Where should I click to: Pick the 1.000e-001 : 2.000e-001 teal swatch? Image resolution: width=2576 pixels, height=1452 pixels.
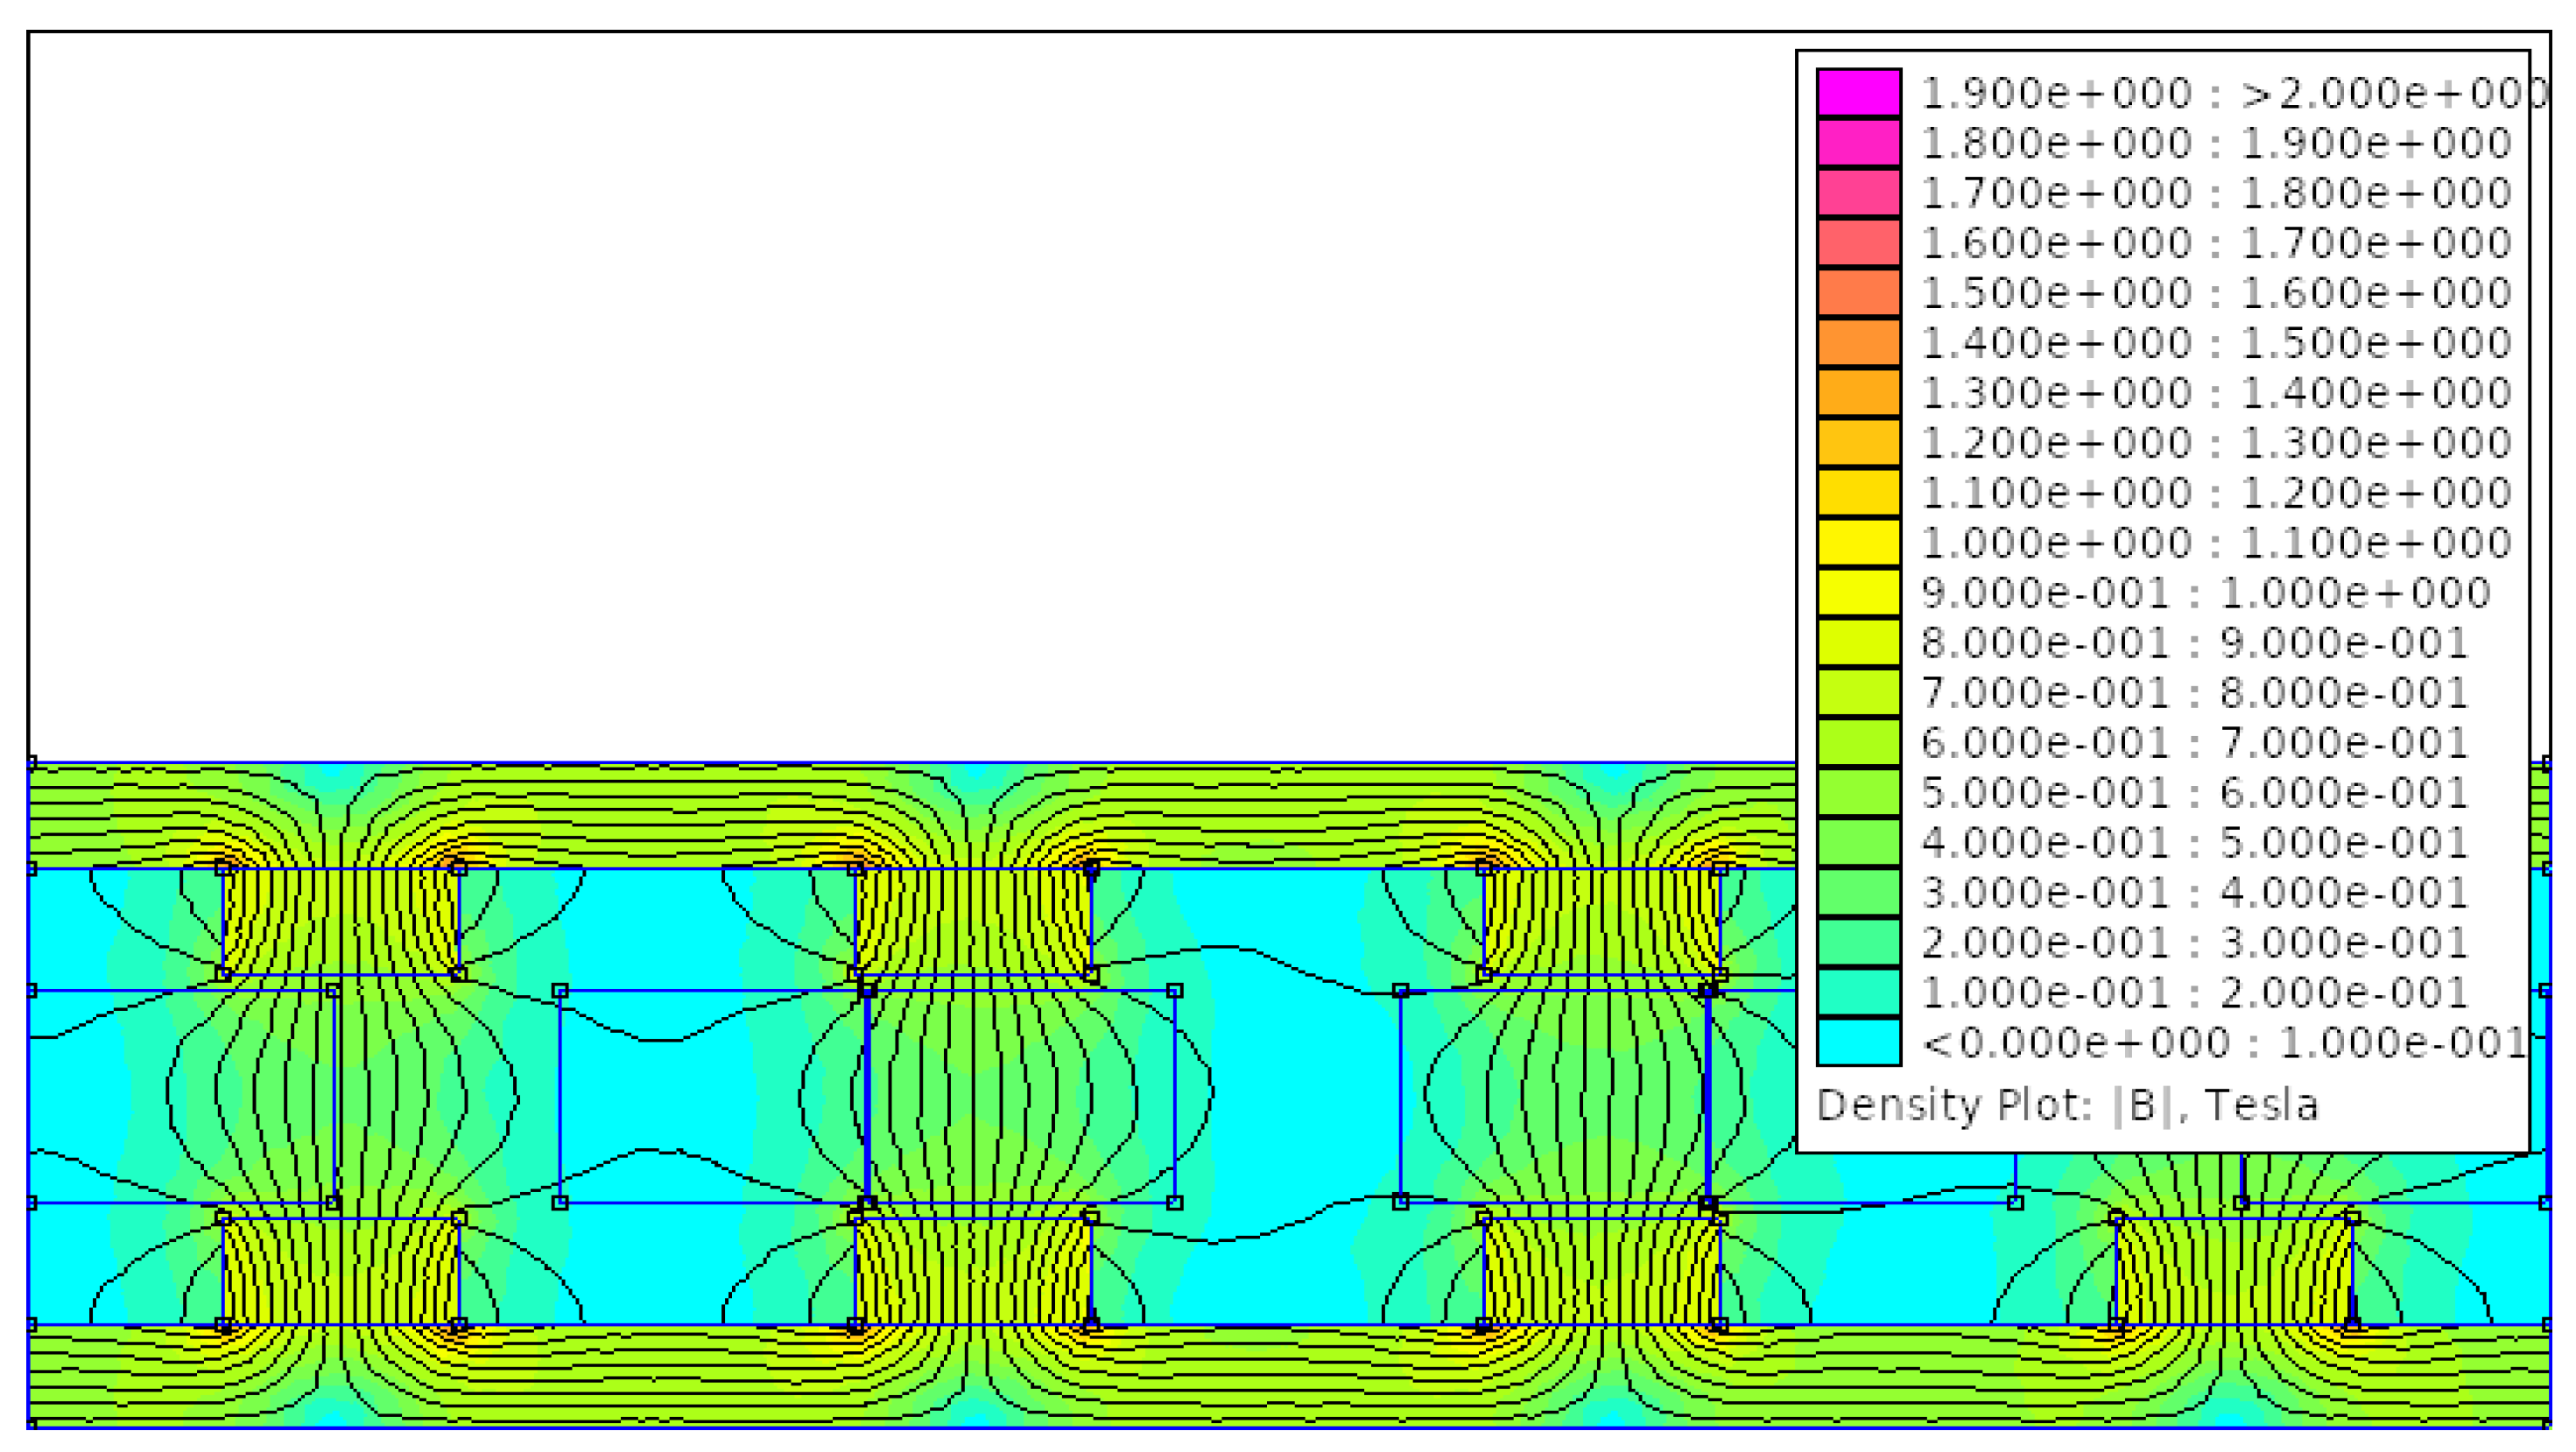click(x=1858, y=993)
